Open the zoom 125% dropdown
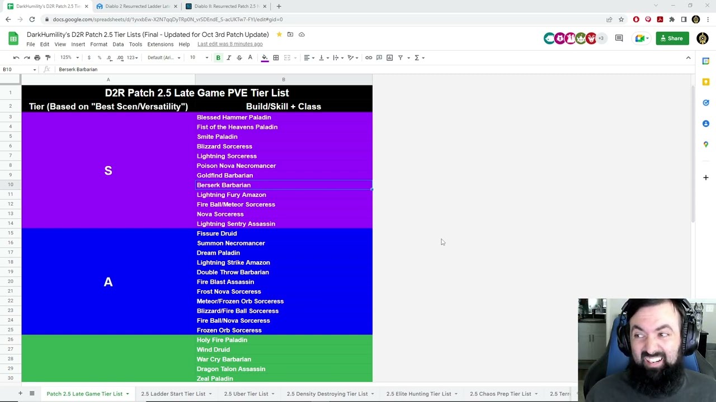 point(69,58)
